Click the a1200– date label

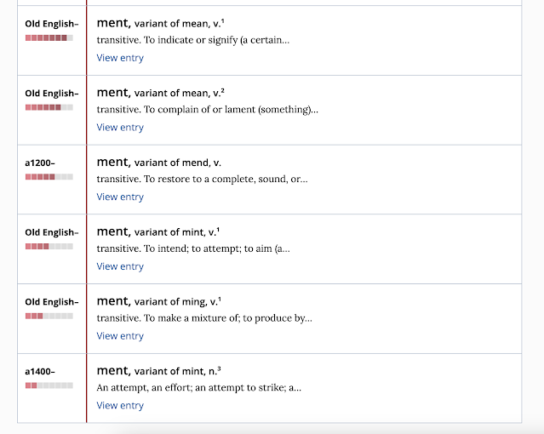coord(40,163)
